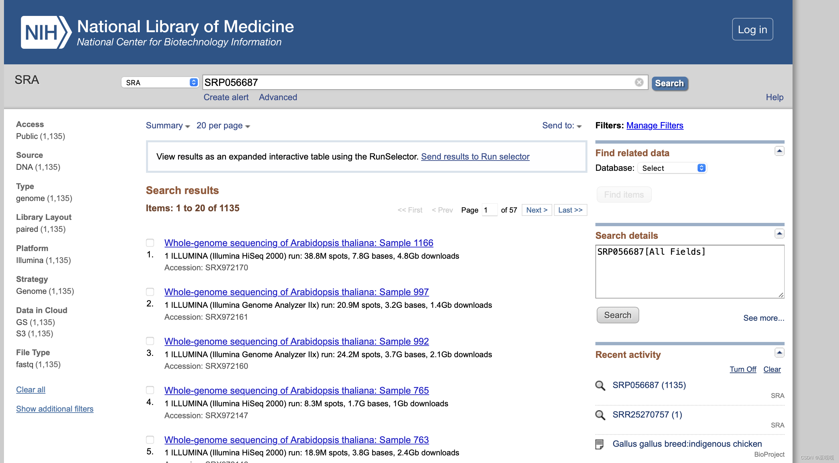Tick the Sample 765 result checkbox
This screenshot has width=839, height=463.
(x=150, y=390)
